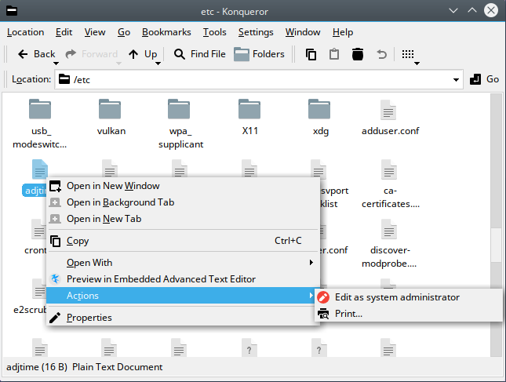This screenshot has width=506, height=382.
Task: Click the Trash toolbar icon
Action: pos(358,54)
